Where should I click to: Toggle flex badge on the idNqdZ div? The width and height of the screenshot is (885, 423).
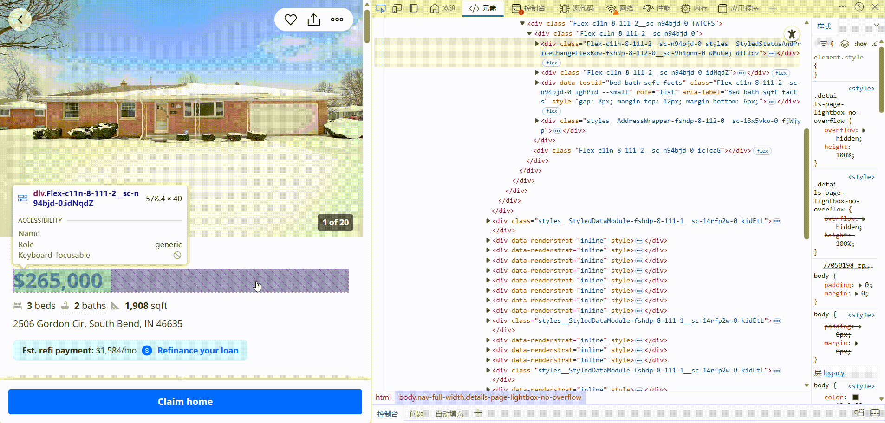(781, 73)
